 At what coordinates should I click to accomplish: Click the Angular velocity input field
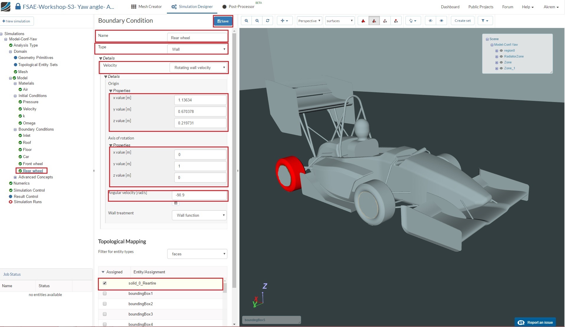coord(199,195)
